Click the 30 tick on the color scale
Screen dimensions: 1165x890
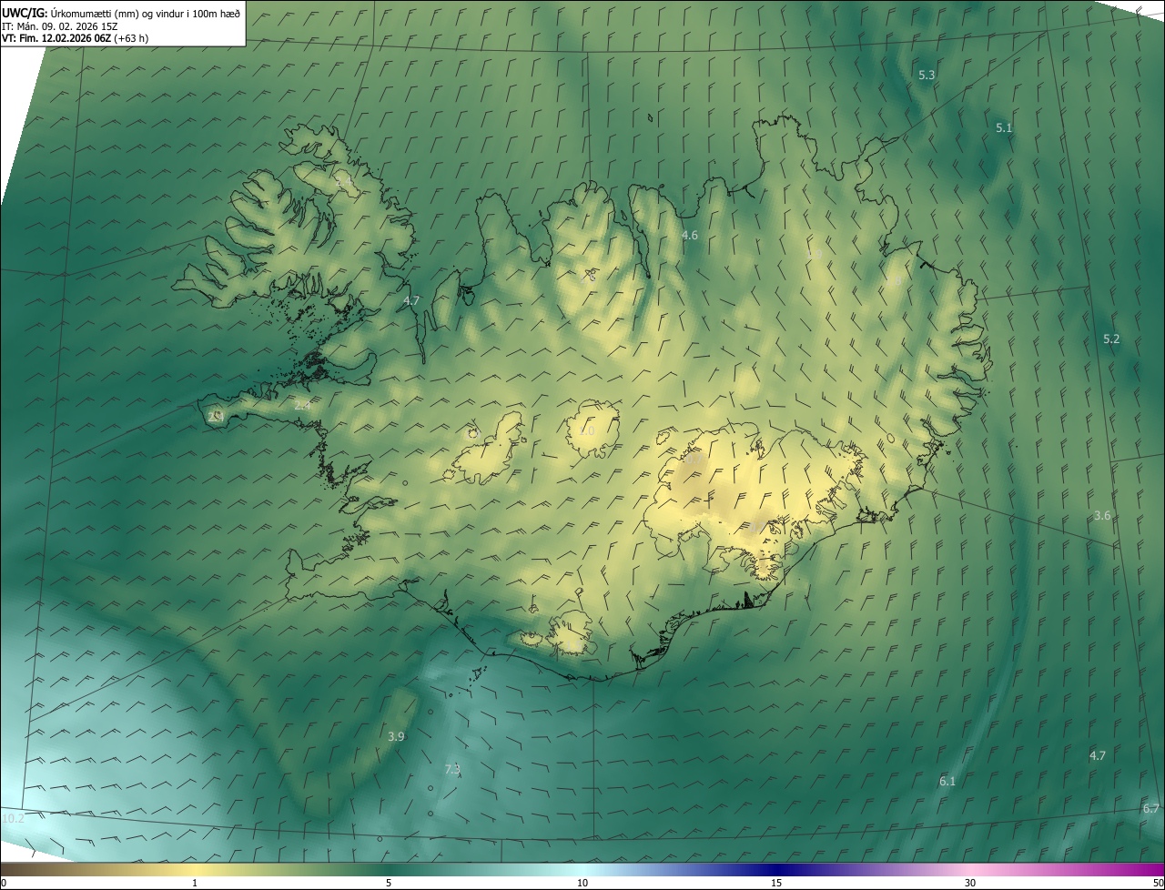pyautogui.click(x=970, y=883)
